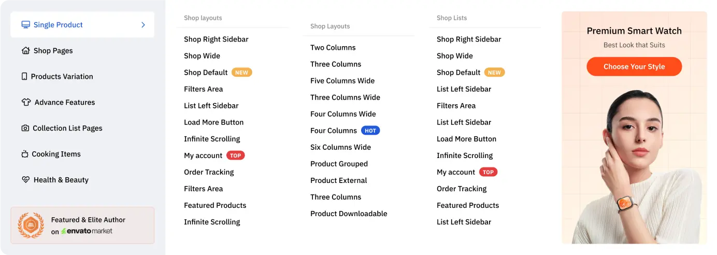Open the Shop Pages menu item
Image resolution: width=717 pixels, height=255 pixels.
tap(53, 51)
